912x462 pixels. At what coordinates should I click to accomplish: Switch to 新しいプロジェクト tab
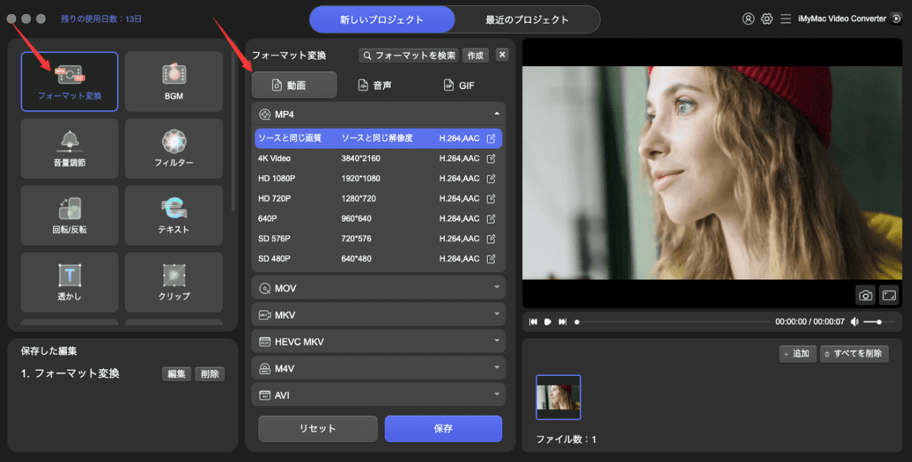[382, 20]
